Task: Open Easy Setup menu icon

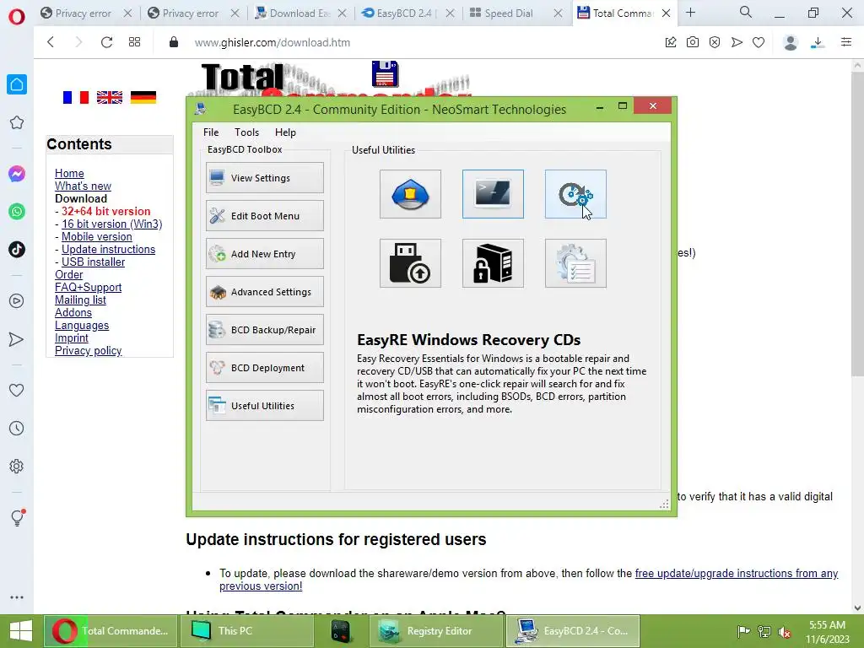Action: coord(846,42)
